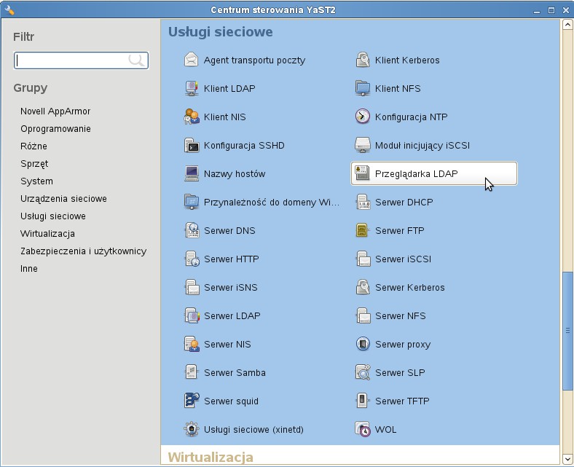Select Zabezpieczenia i użytkownicy group

pos(84,251)
